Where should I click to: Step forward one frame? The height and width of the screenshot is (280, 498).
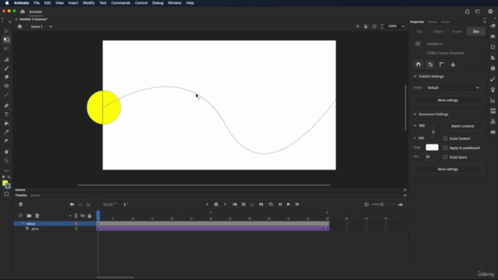coord(297,205)
